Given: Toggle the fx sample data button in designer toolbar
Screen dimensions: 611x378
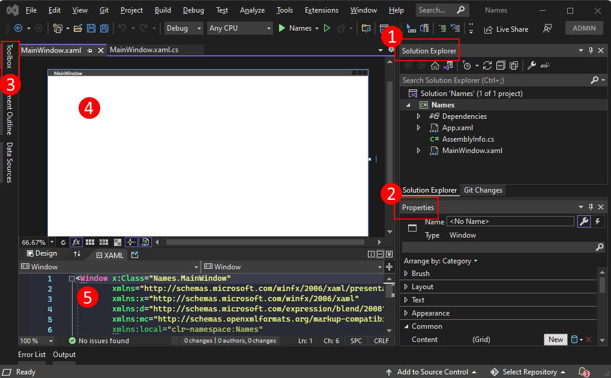Looking at the screenshot, I should 76,242.
